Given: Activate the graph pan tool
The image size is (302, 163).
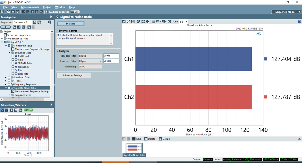Looking at the screenshot, I should tap(143, 22).
